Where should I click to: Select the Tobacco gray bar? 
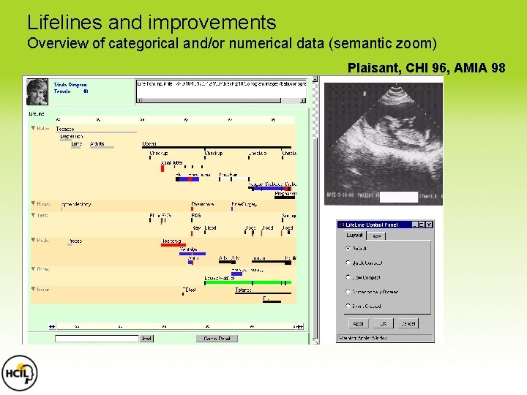[96, 132]
